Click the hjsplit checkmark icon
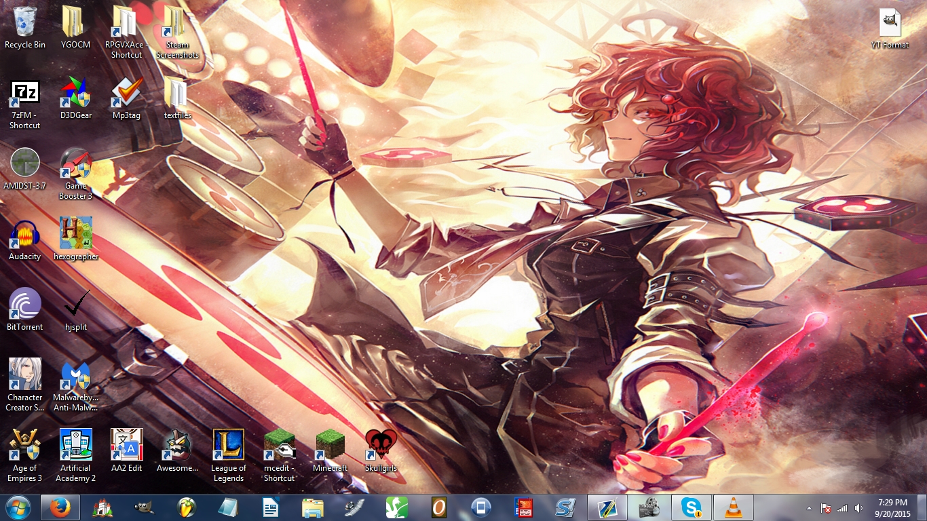 (x=75, y=310)
